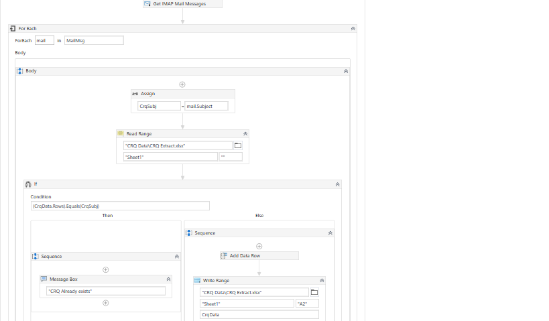This screenshot has height=321, width=549.
Task: Select the Read Range activity title
Action: pyautogui.click(x=139, y=133)
